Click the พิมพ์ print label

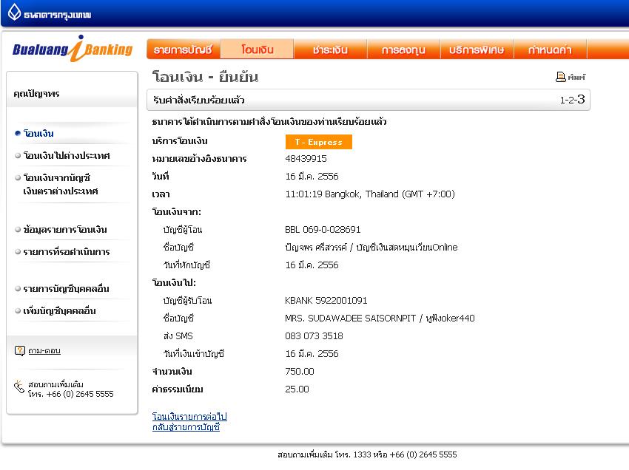pyautogui.click(x=576, y=77)
